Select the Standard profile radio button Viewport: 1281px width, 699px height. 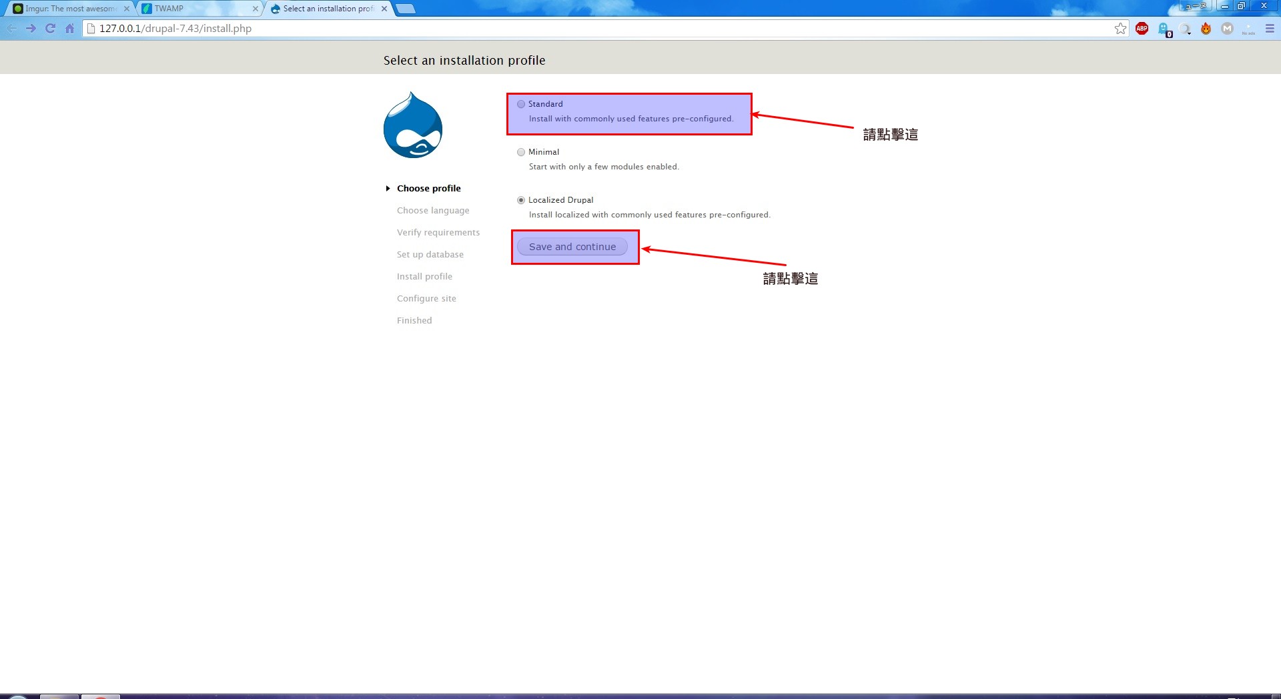coord(521,104)
